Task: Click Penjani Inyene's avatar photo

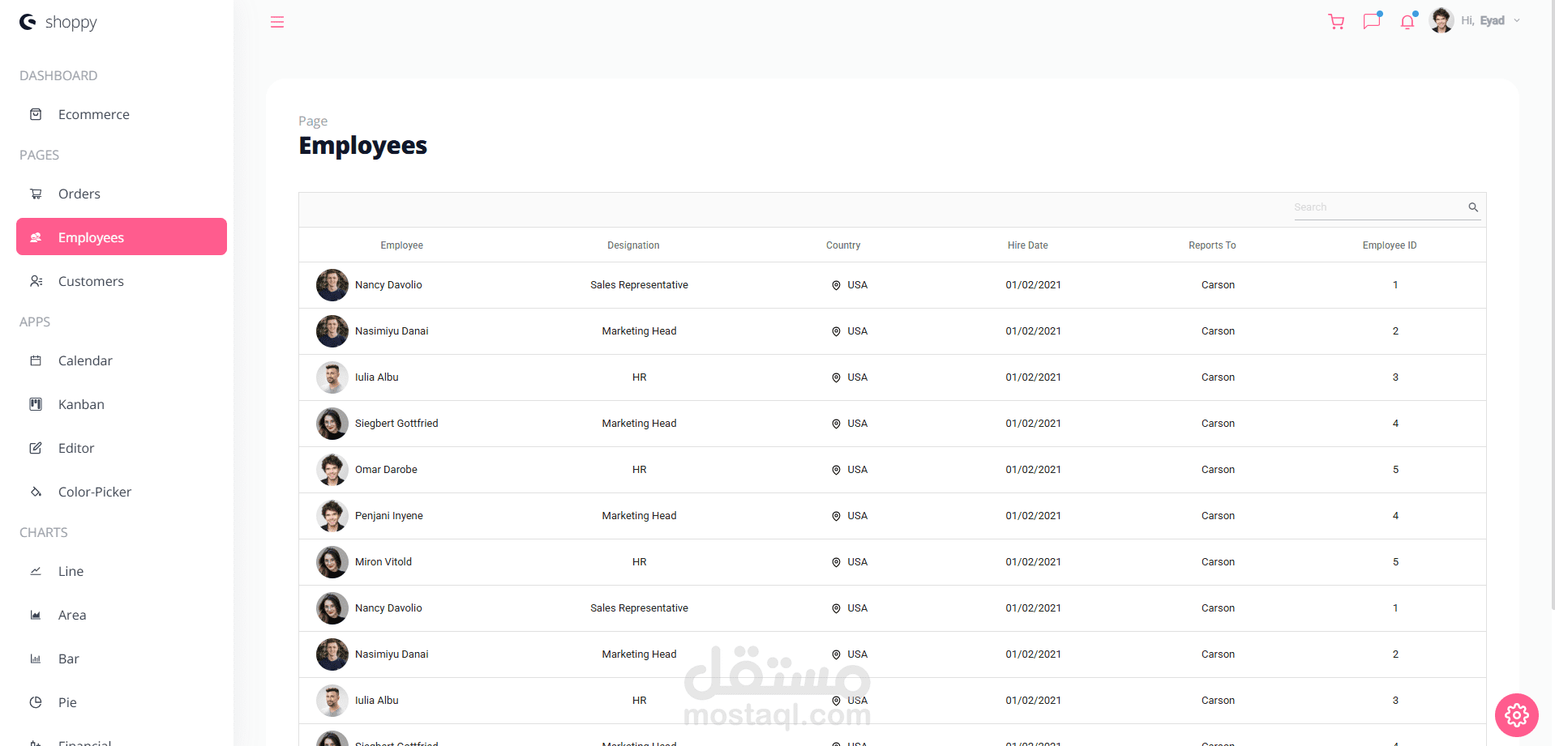Action: (332, 516)
